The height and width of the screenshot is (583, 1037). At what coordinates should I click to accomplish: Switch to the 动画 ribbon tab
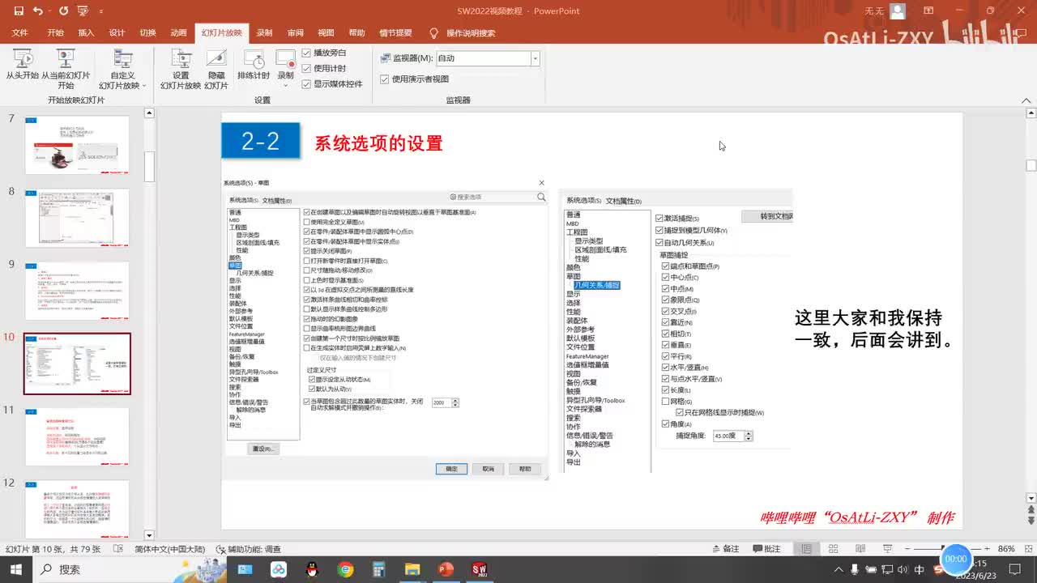point(178,33)
